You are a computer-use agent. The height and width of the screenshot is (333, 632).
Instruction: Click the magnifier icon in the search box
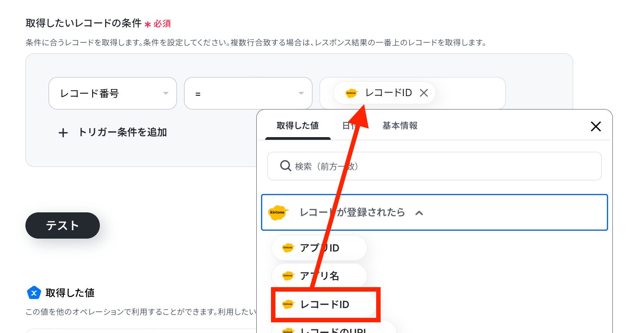286,166
